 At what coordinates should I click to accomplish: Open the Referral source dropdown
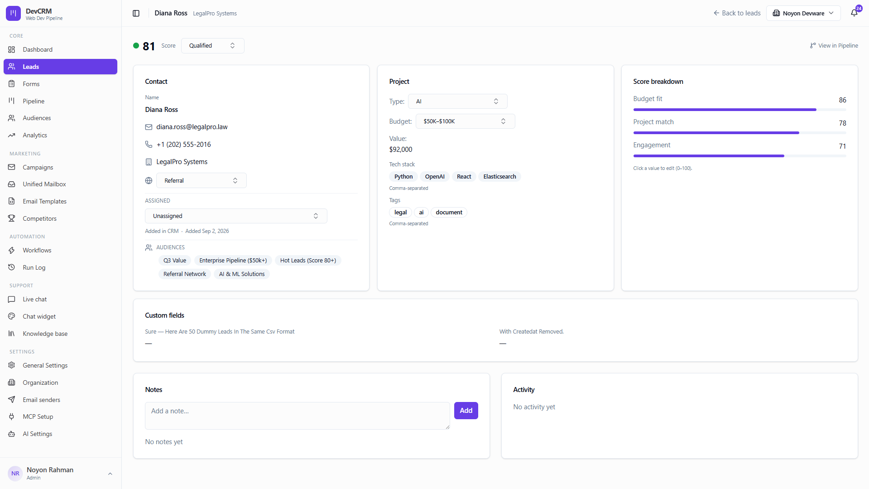point(201,180)
